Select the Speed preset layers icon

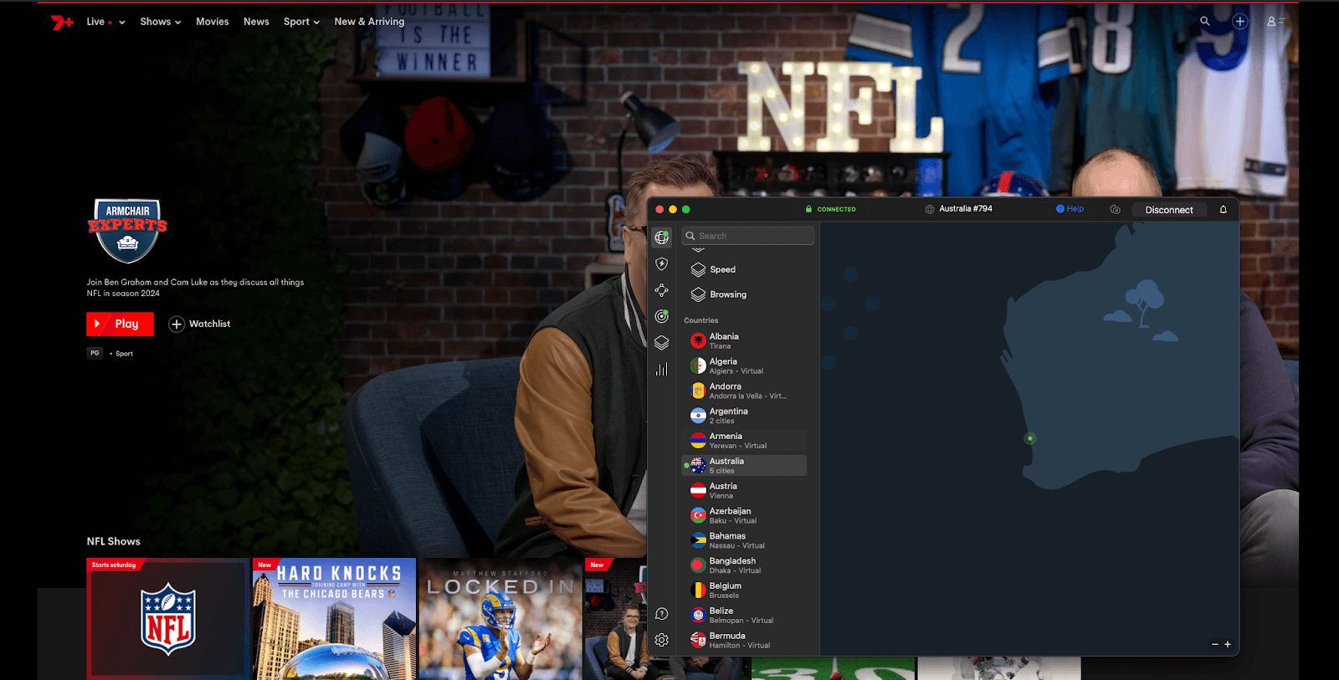[x=698, y=269]
